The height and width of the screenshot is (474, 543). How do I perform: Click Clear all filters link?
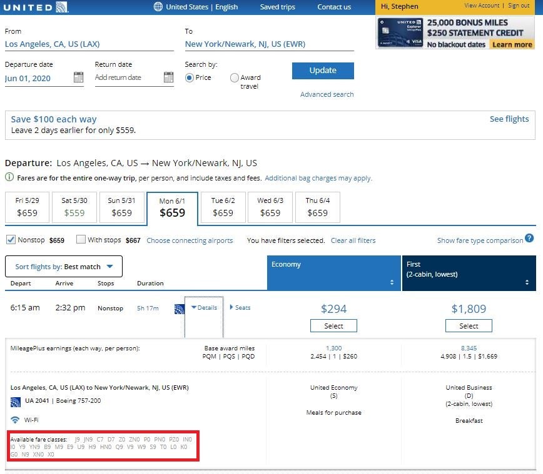coord(353,240)
